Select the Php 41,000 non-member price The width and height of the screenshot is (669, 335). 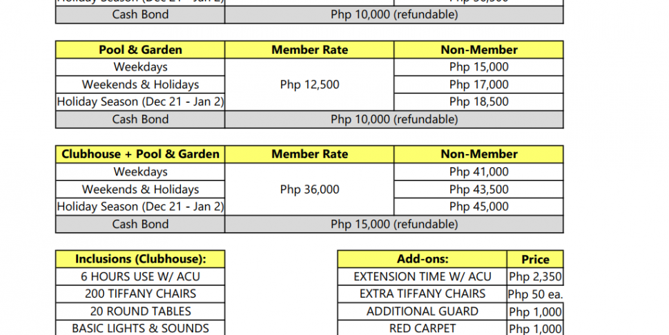pyautogui.click(x=478, y=172)
